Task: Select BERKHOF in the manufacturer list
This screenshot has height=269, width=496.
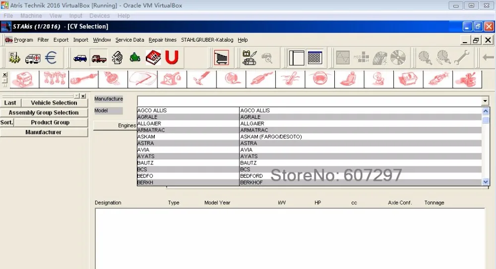Action: [360, 182]
